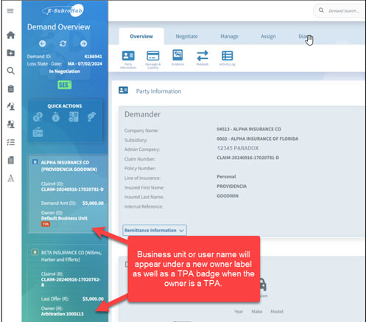Screen dimensions: 366x322
Task: Click the letter A sidebar icon
Action: pos(10,178)
